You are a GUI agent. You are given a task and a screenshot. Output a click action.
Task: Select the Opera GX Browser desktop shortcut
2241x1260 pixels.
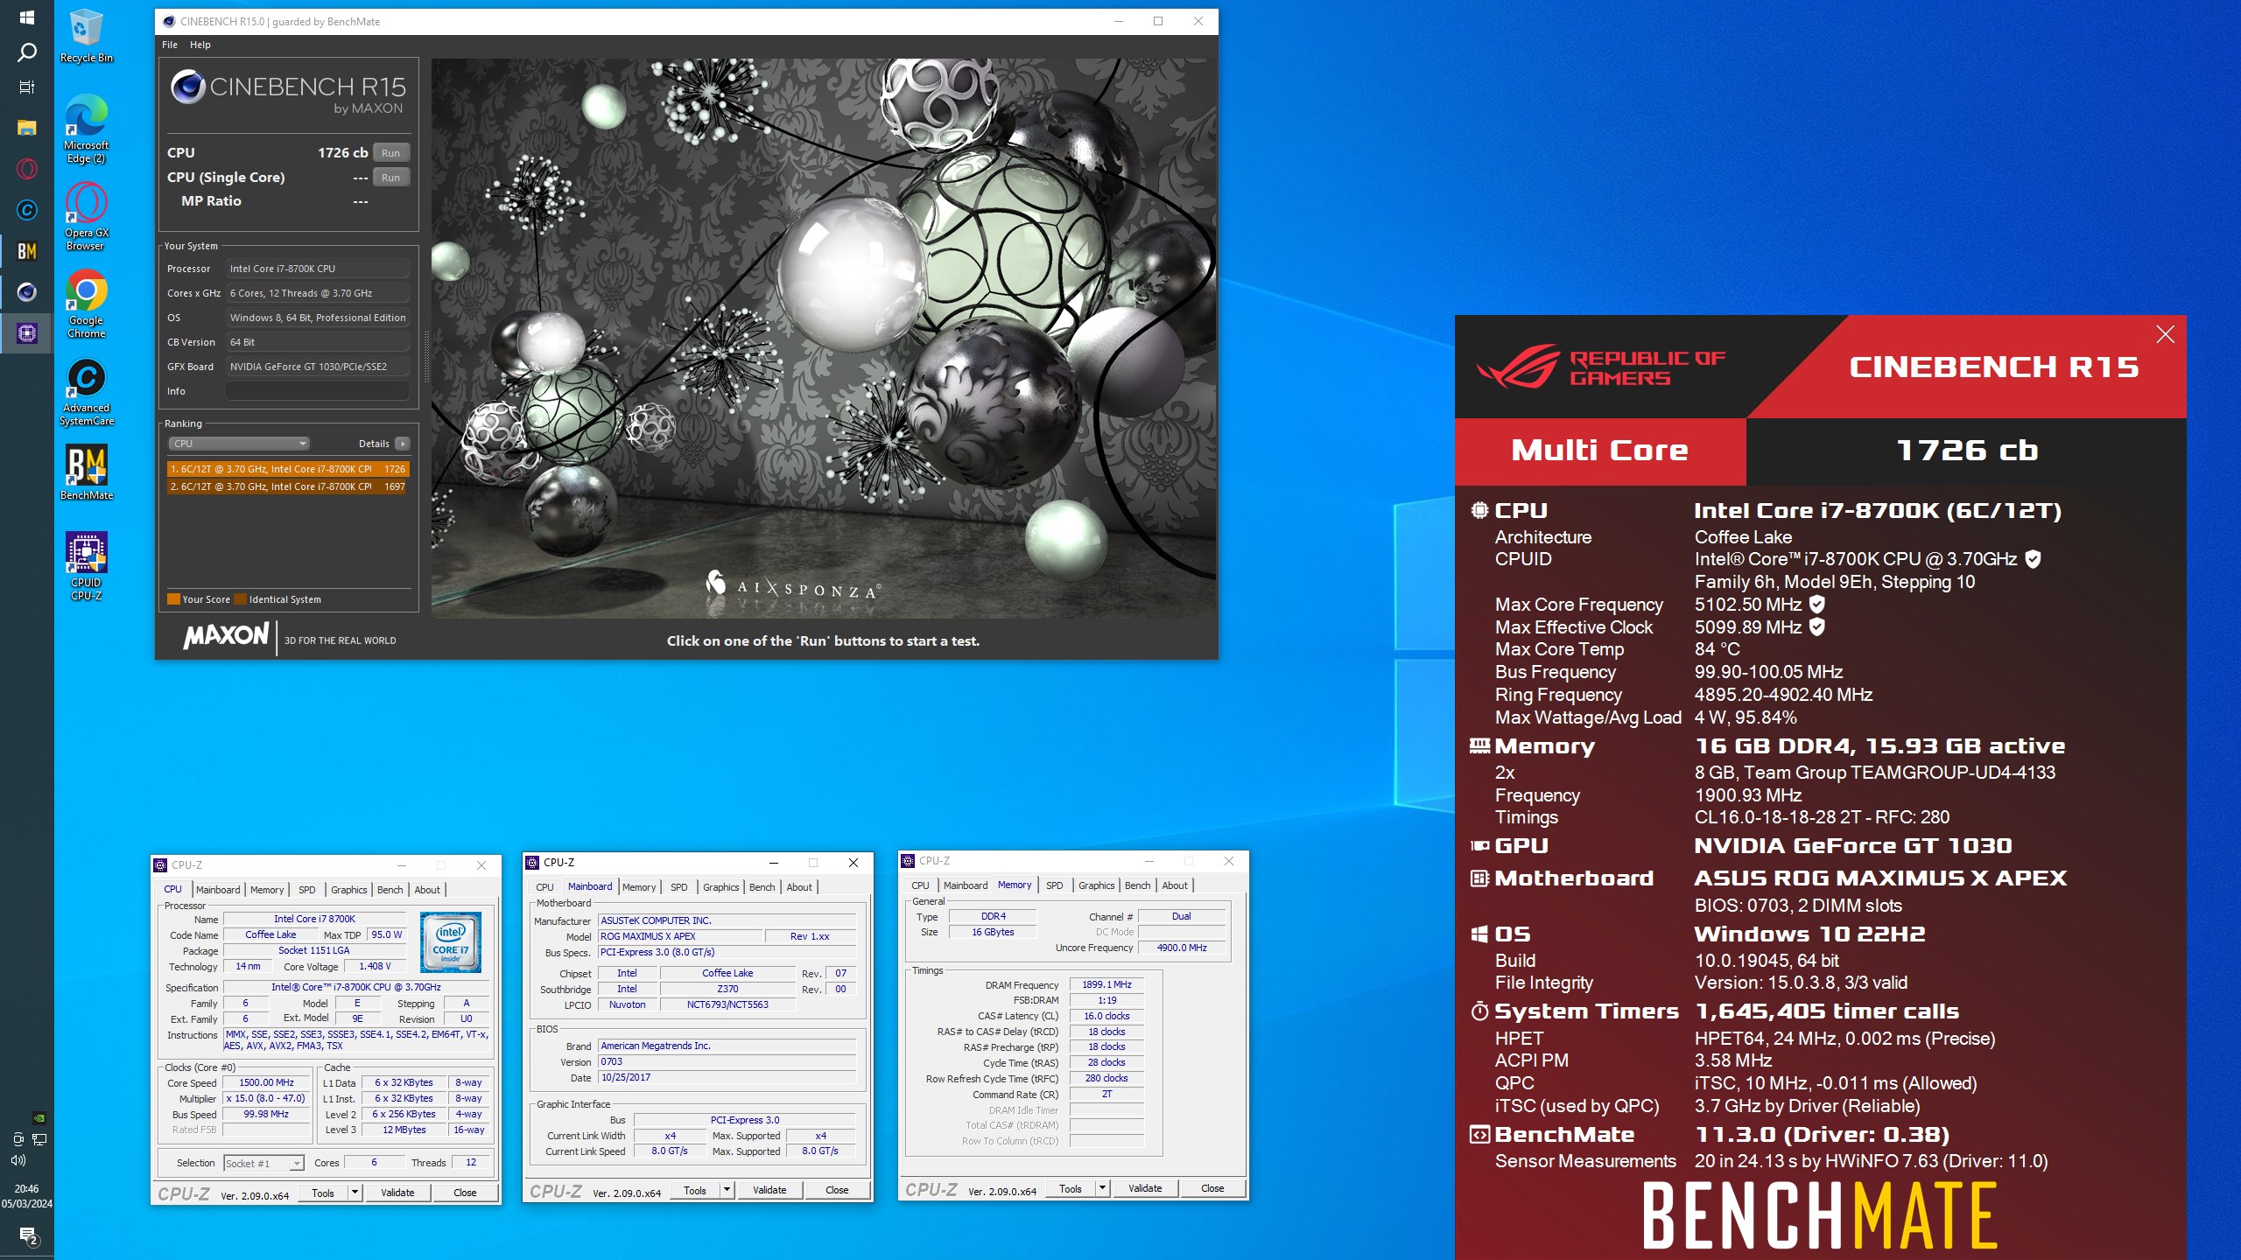86,216
